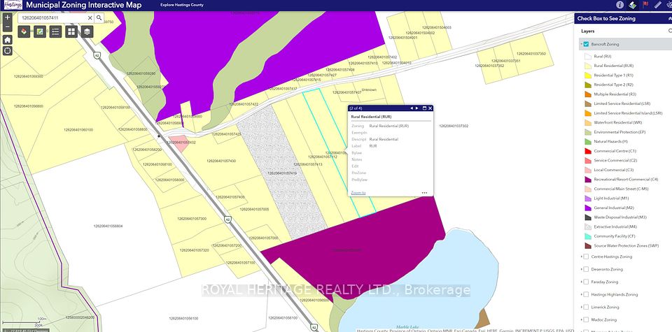
Task: Click parcel label 126206401057430
Action: tap(221, 161)
